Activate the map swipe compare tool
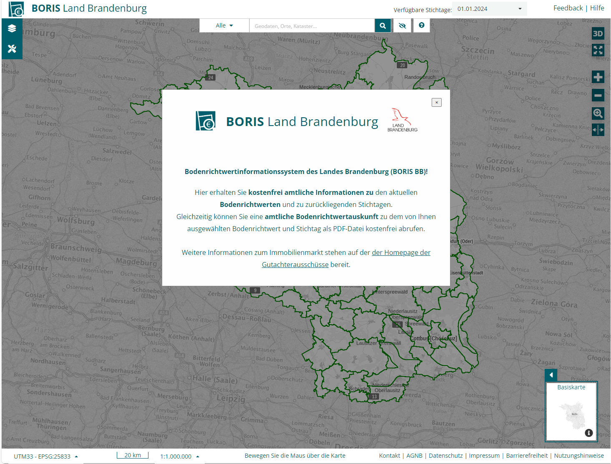The image size is (611, 464). pos(598,130)
